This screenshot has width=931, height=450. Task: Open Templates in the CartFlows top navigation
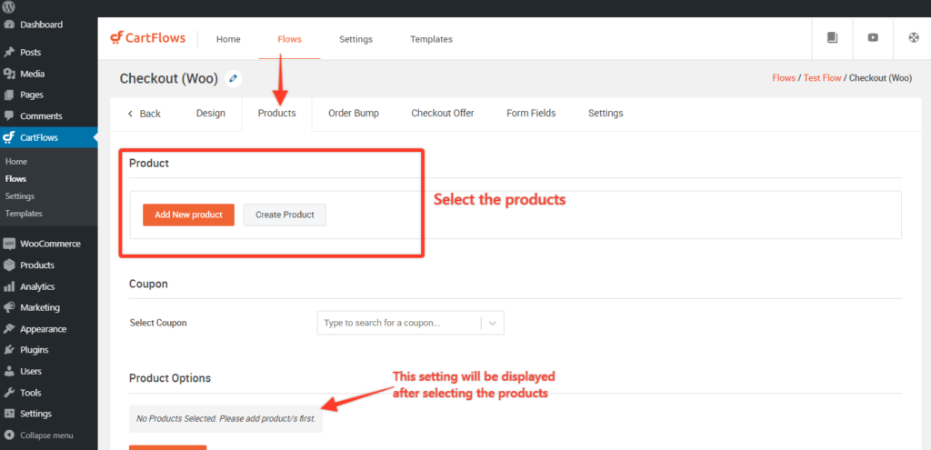click(x=431, y=39)
